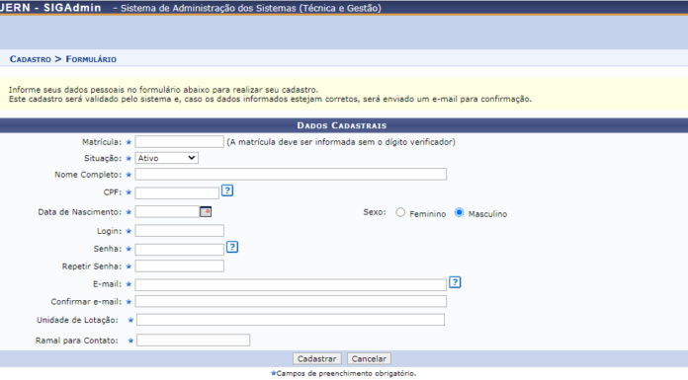Viewport: 688px width, 380px height.
Task: Focus the Matrícula input field
Action: coord(180,141)
